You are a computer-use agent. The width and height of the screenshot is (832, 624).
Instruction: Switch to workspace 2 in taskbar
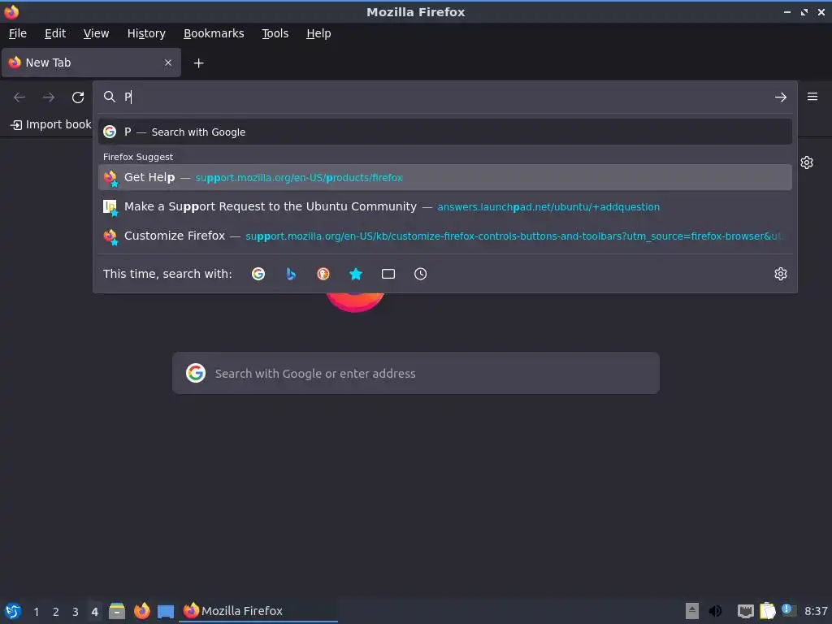pyautogui.click(x=56, y=611)
